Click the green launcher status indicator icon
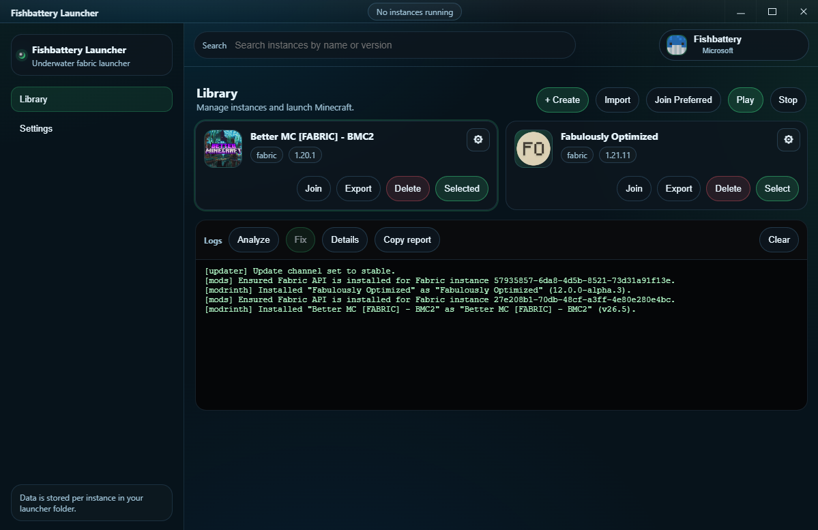 [21, 55]
